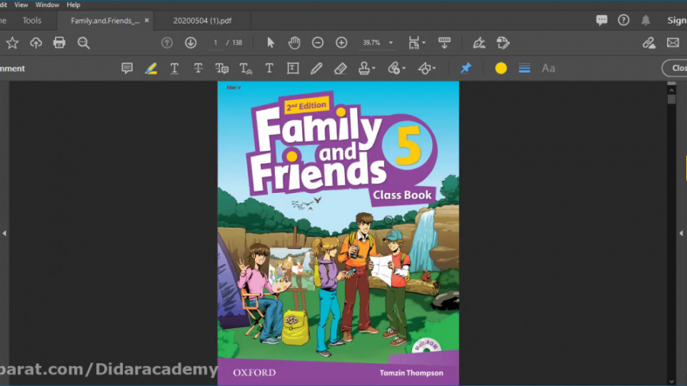The image size is (687, 386).
Task: Open the View menu
Action: click(21, 5)
